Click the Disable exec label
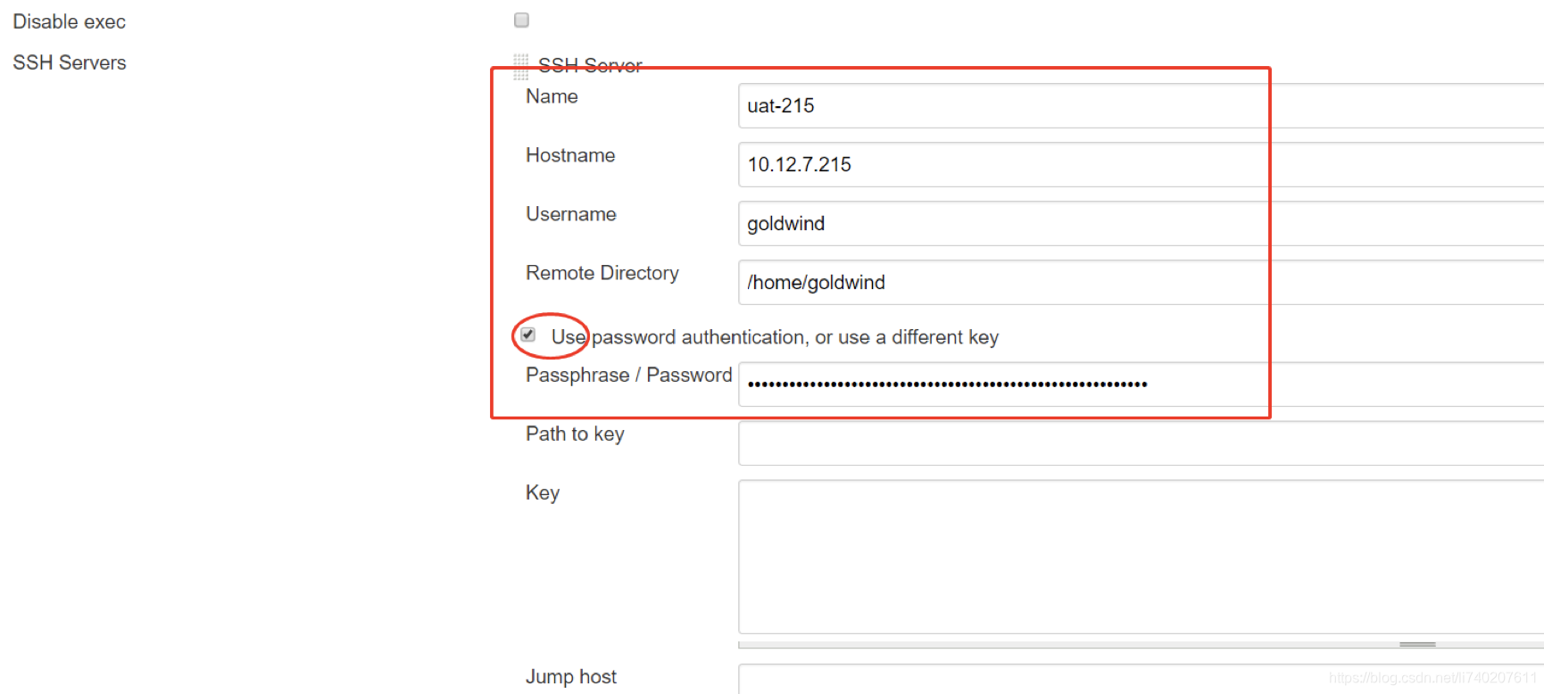The image size is (1544, 694). tap(70, 21)
